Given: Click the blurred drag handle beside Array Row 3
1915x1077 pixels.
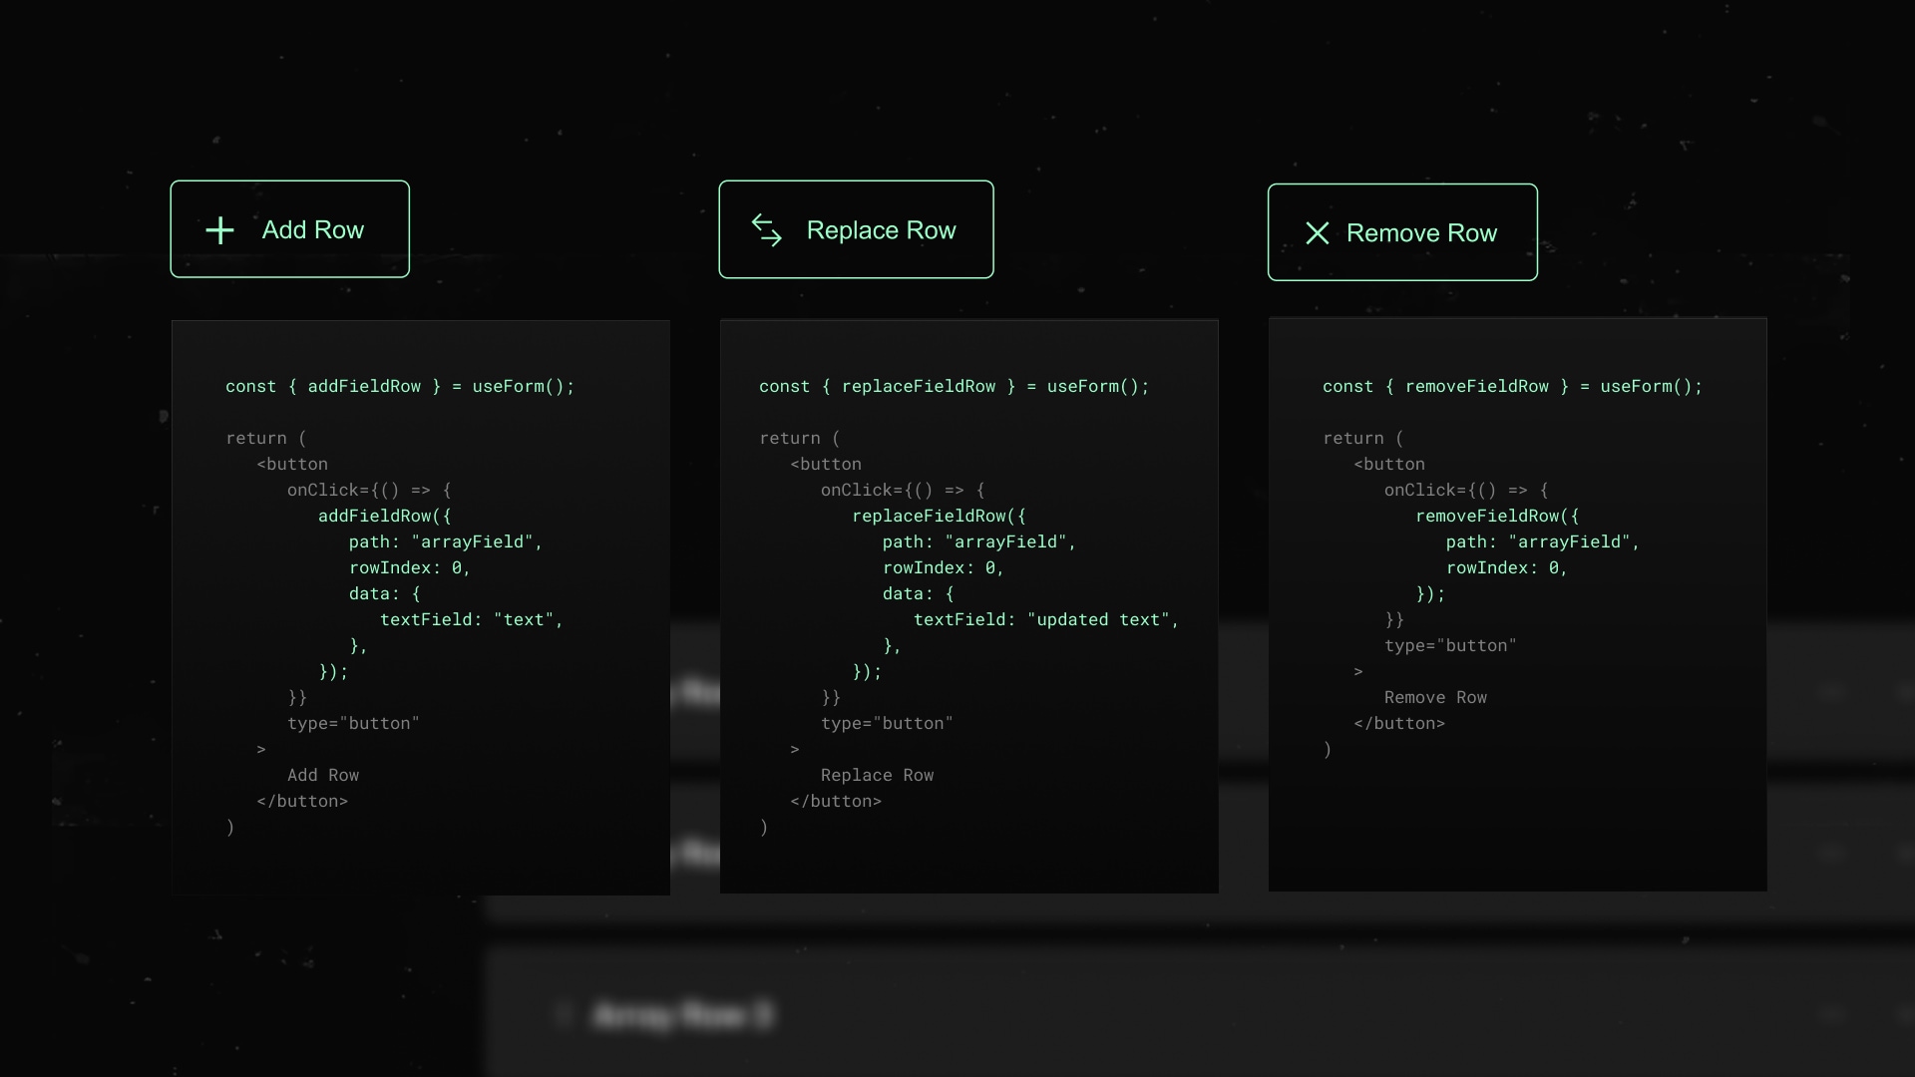Looking at the screenshot, I should tap(563, 1015).
